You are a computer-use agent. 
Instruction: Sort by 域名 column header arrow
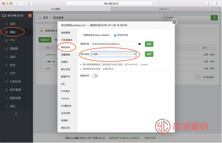52,48
